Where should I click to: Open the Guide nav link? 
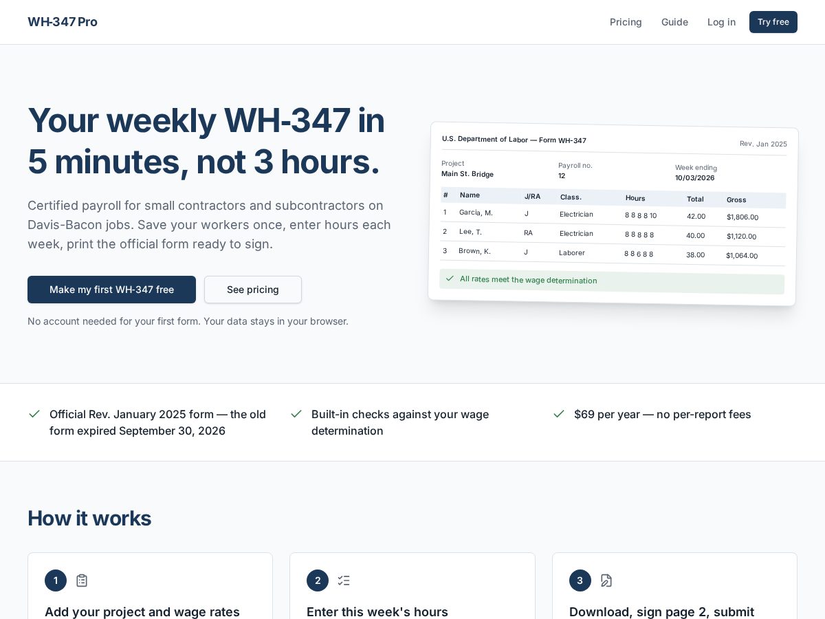[x=674, y=22]
